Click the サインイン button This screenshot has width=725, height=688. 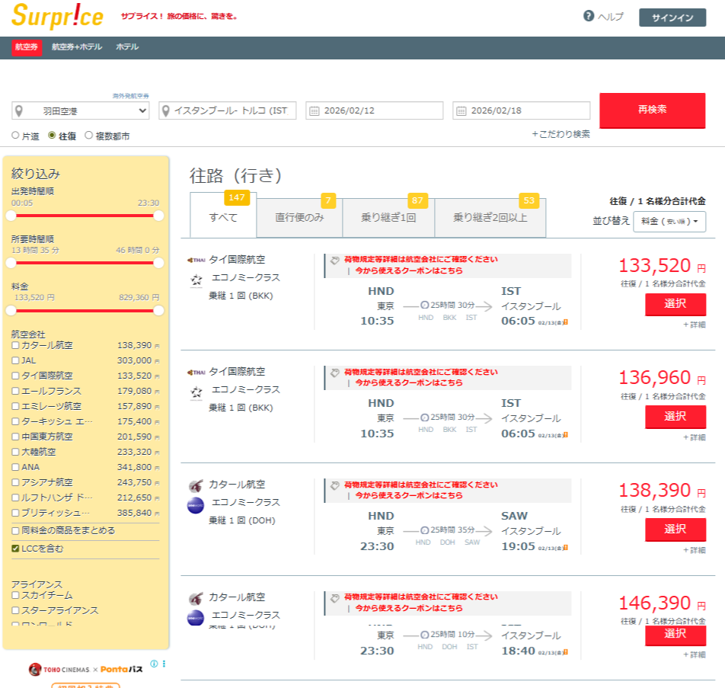pos(672,18)
